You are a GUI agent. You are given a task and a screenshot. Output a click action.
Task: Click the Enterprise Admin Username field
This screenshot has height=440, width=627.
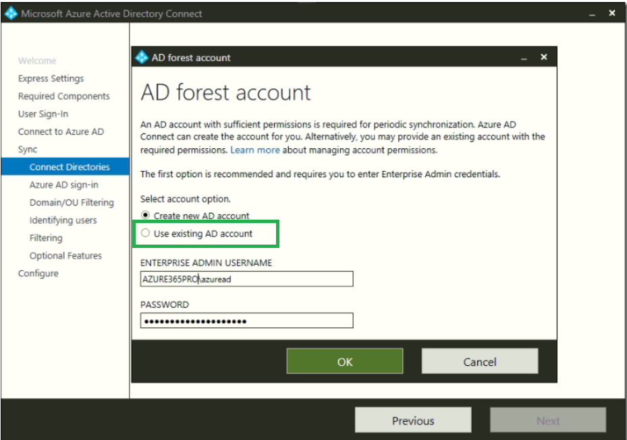(247, 279)
